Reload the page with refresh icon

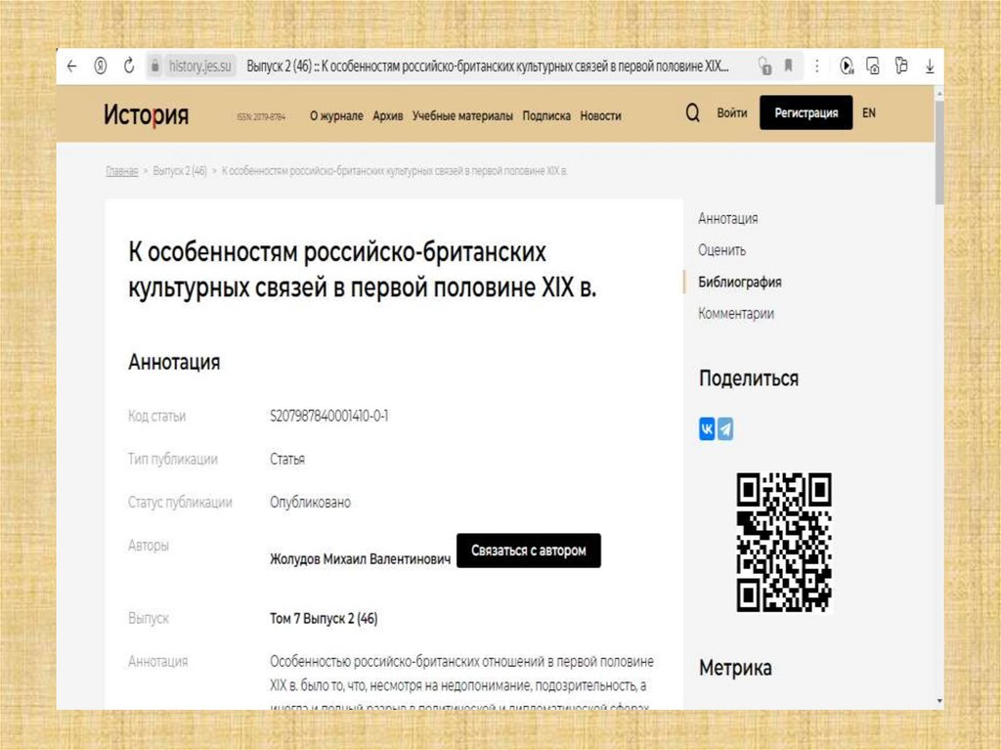(128, 66)
